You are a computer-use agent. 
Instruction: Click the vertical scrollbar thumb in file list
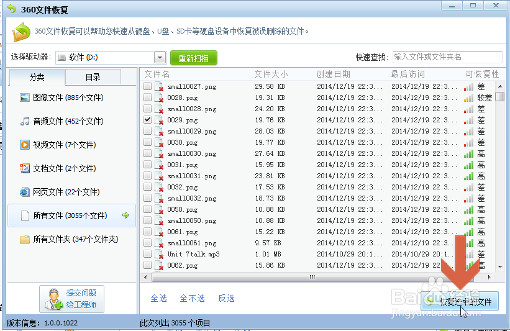[499, 97]
